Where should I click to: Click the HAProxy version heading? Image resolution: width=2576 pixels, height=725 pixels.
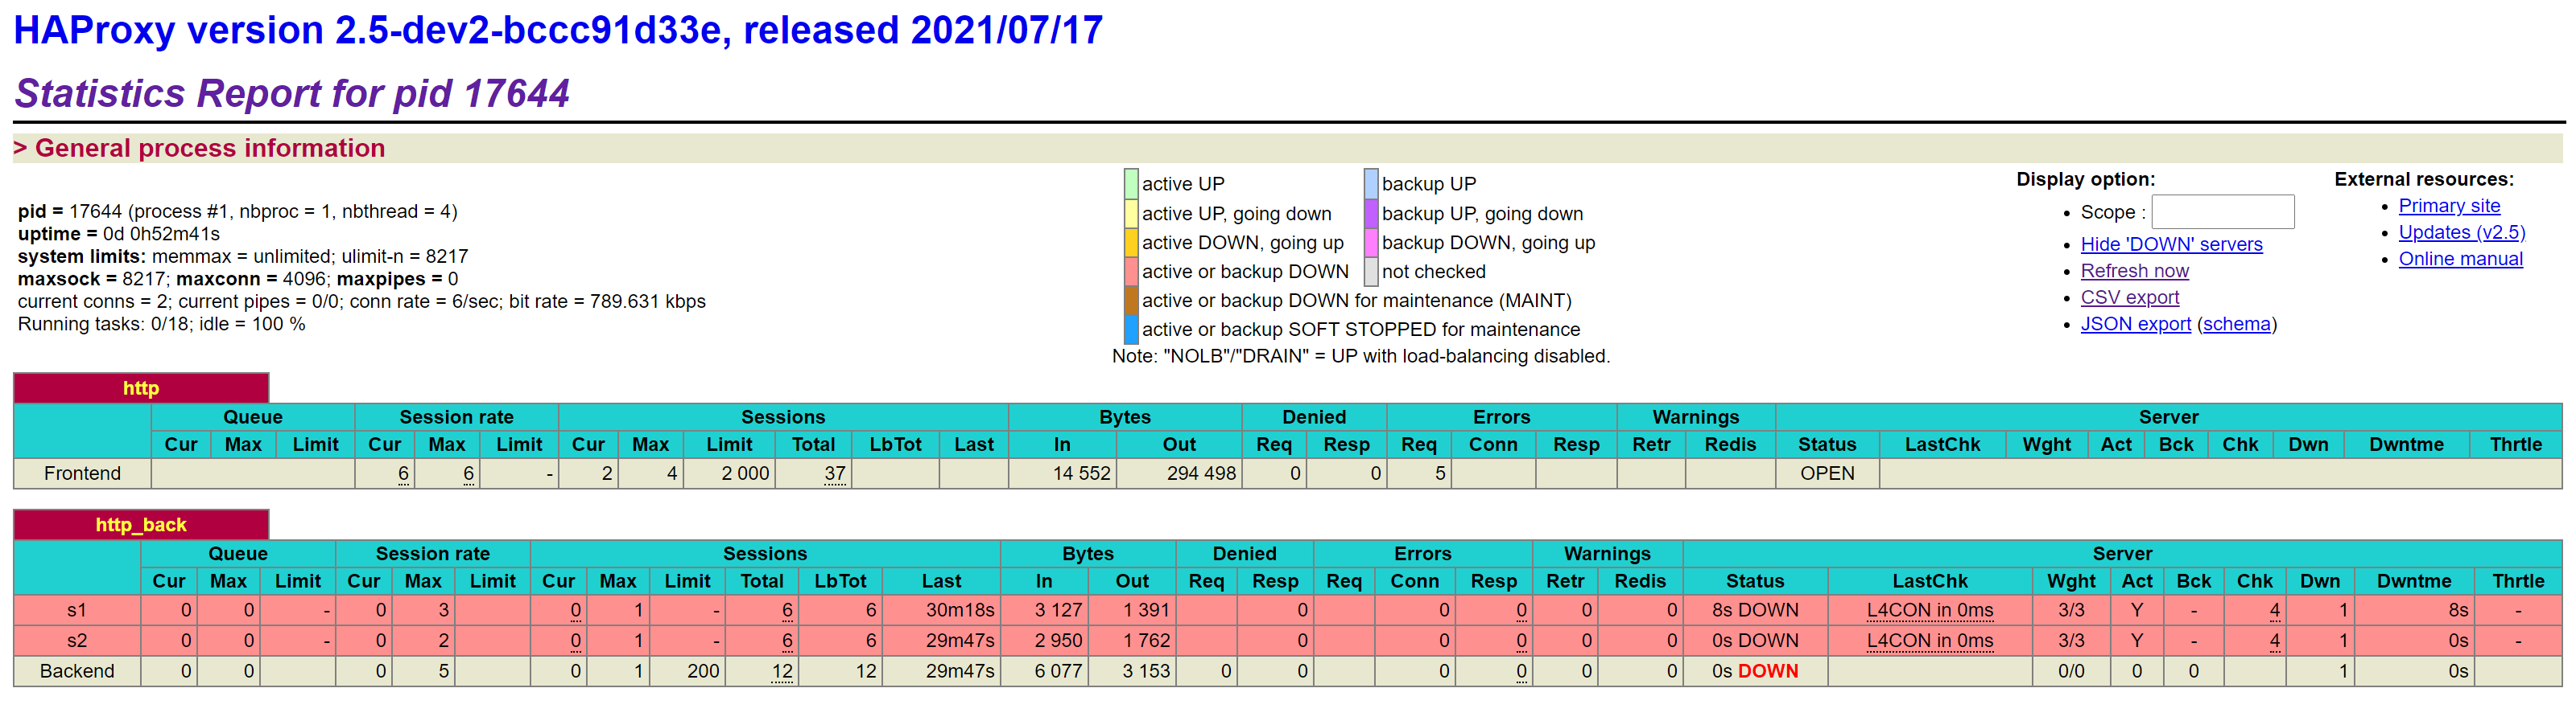click(558, 30)
